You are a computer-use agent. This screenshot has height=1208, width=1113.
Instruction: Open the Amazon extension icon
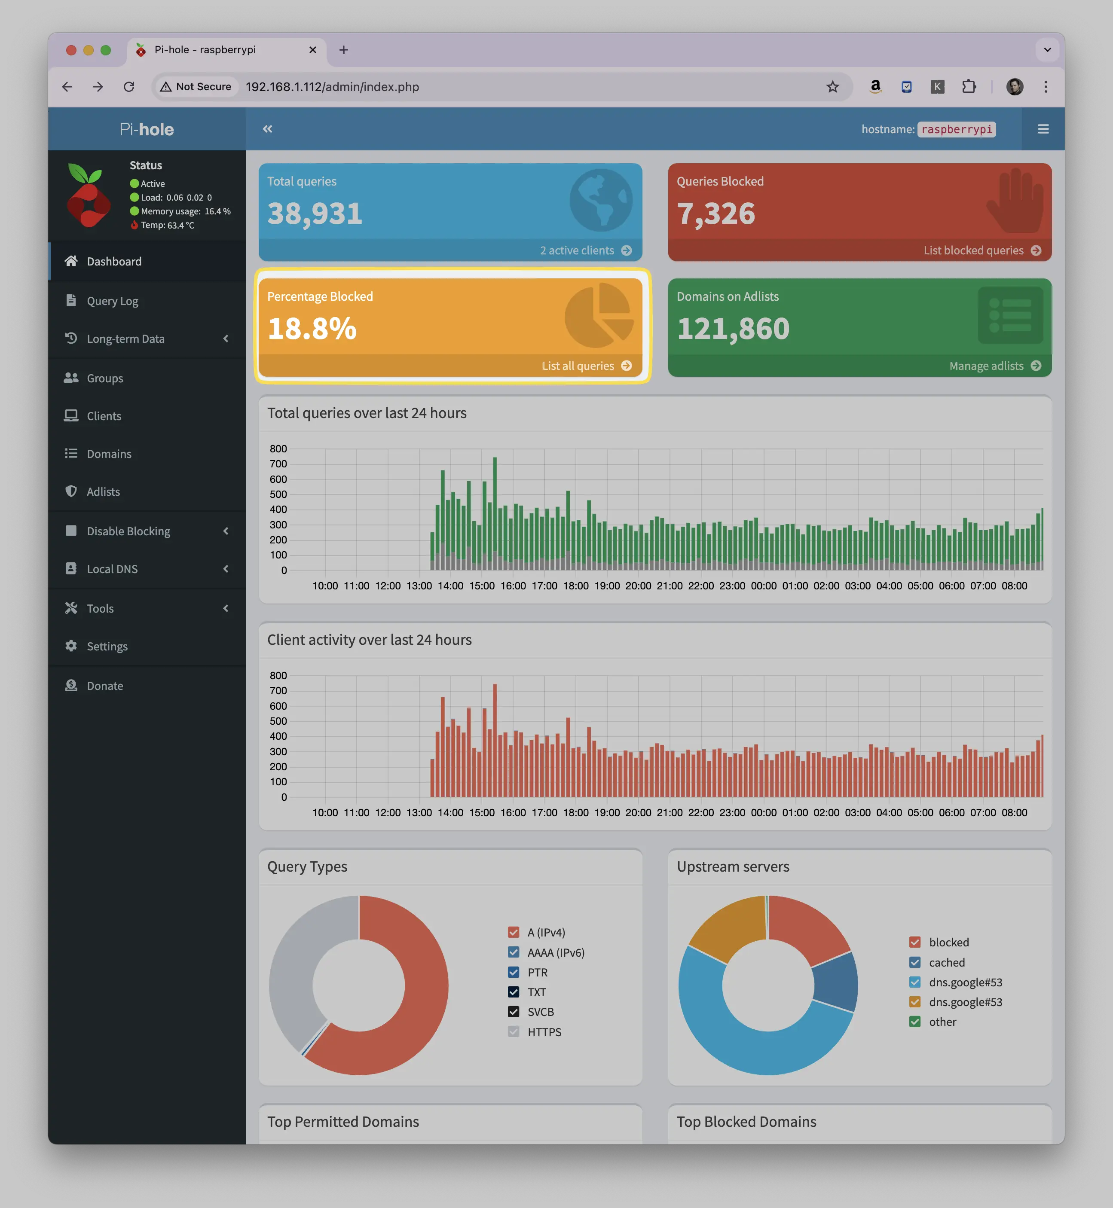point(875,87)
